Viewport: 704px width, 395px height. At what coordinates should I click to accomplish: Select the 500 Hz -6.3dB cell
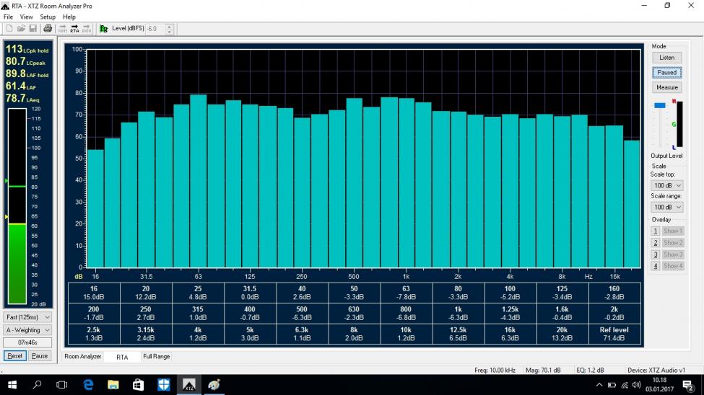point(302,314)
